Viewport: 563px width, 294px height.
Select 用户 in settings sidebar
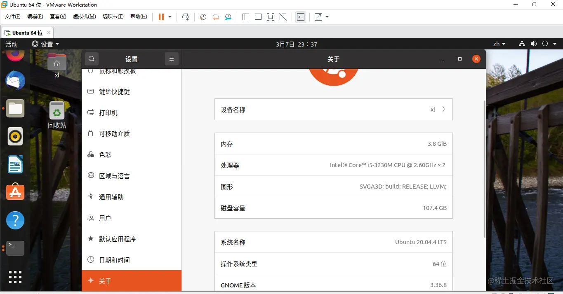(x=132, y=218)
